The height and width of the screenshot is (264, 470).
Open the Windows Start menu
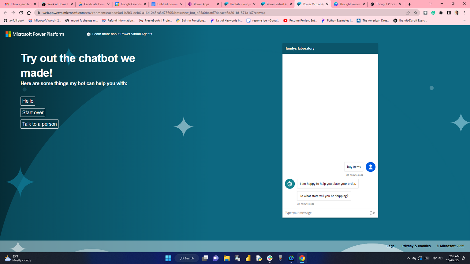(x=168, y=258)
